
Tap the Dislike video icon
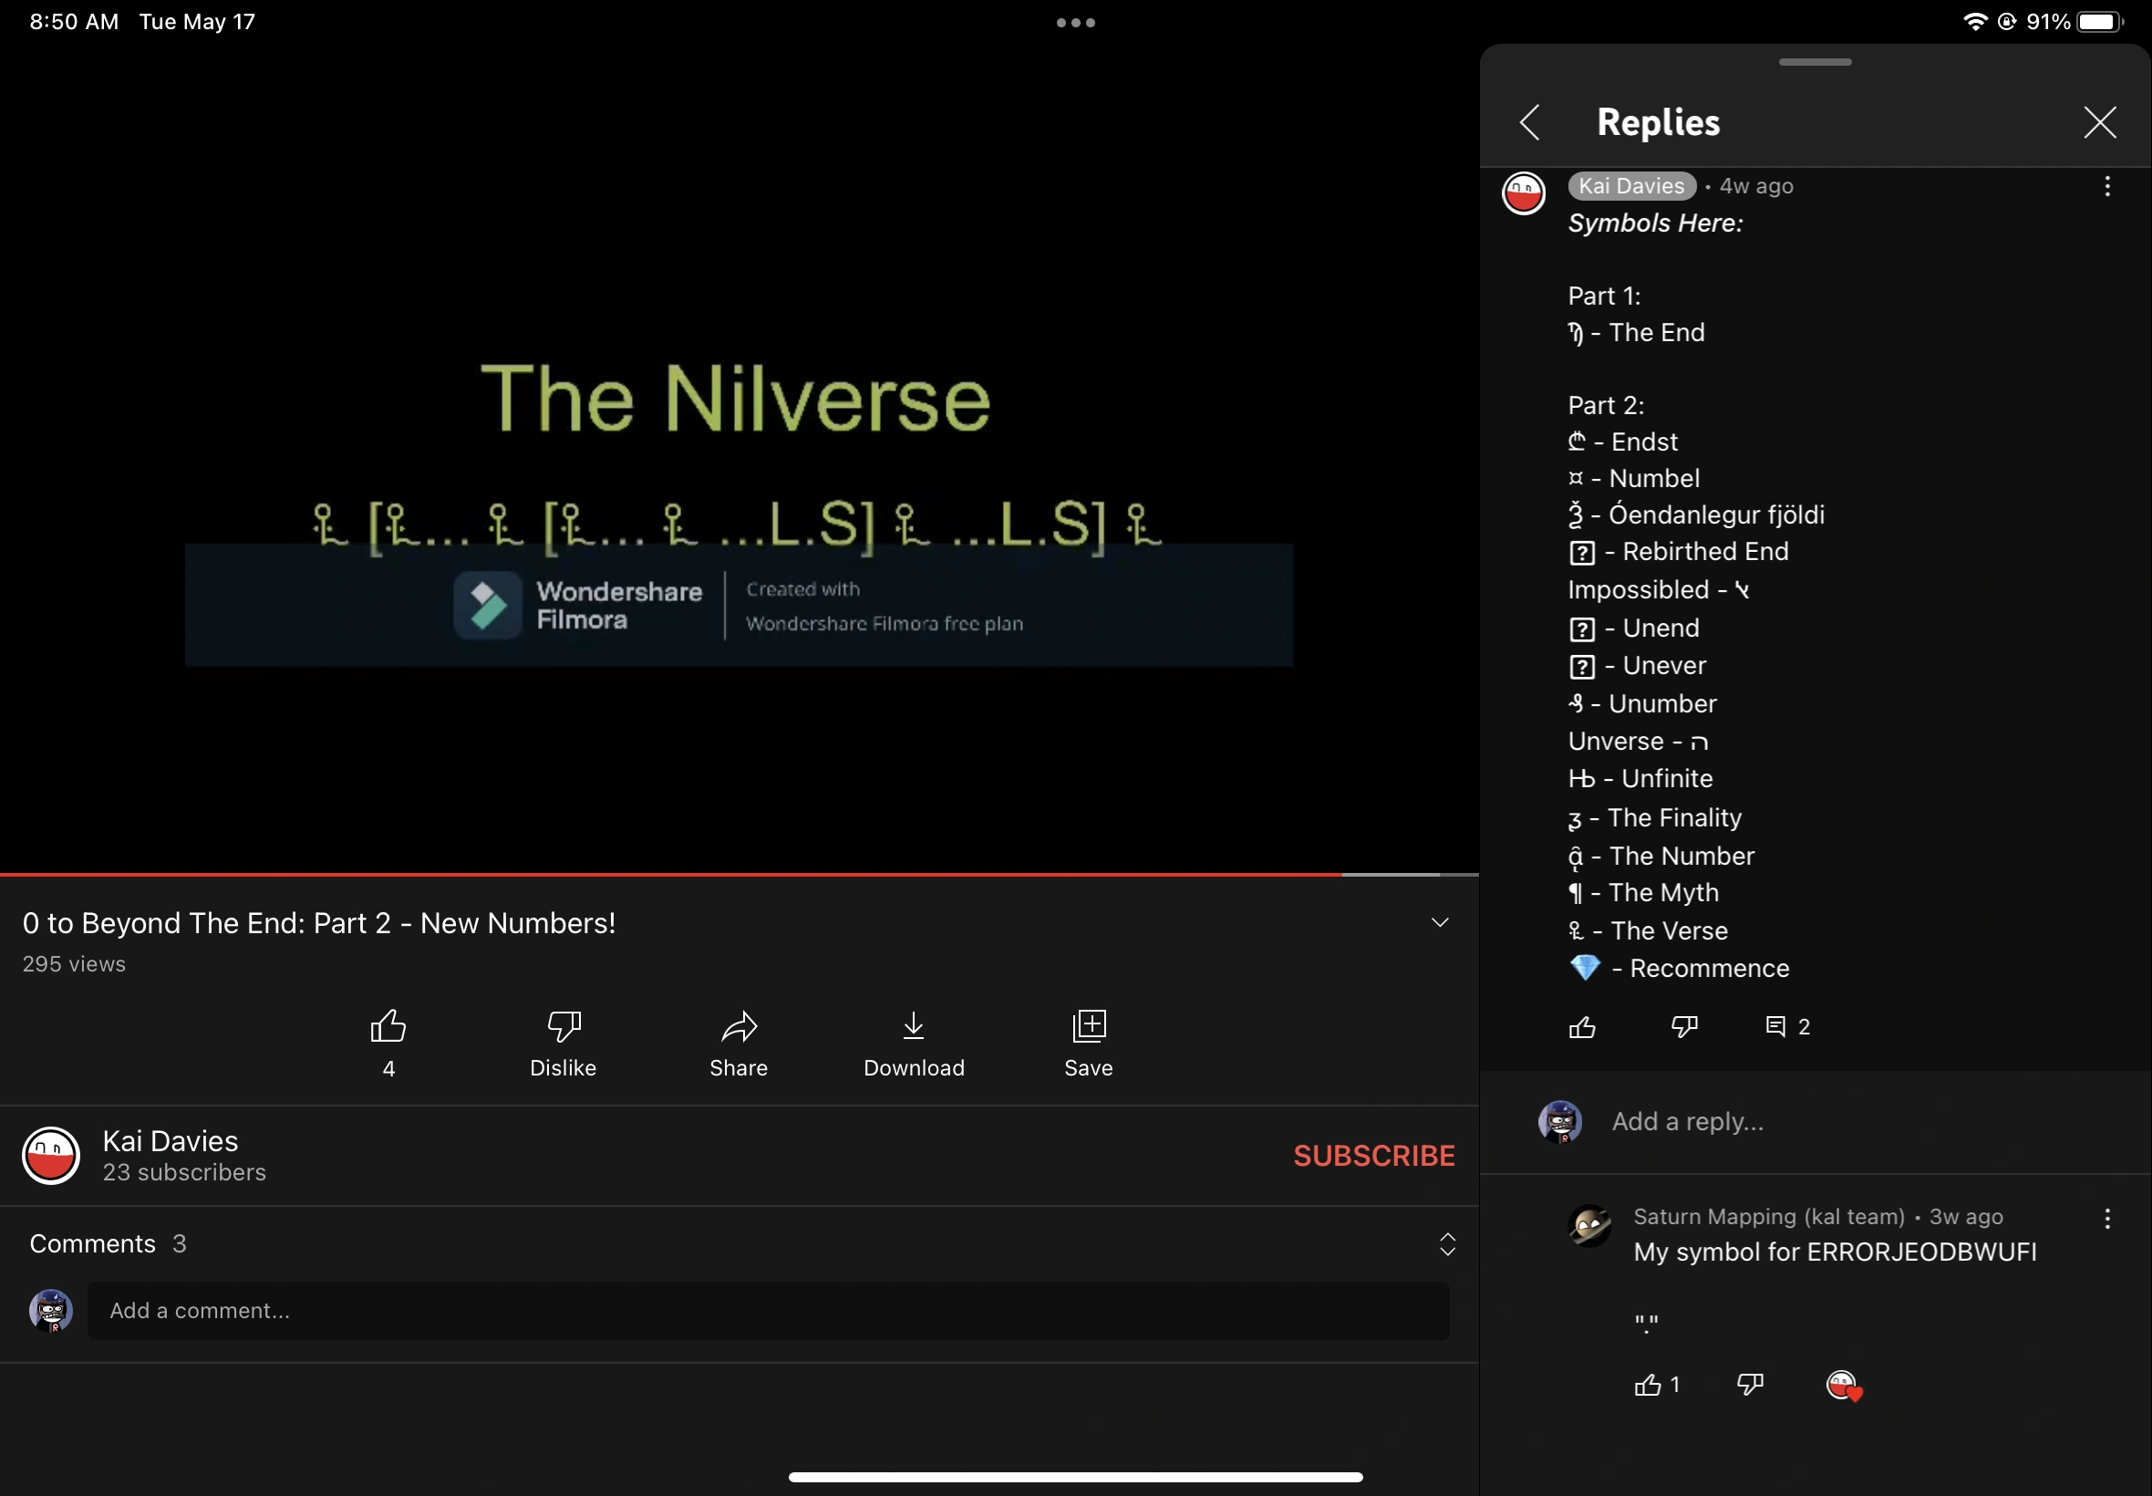[x=563, y=1026]
